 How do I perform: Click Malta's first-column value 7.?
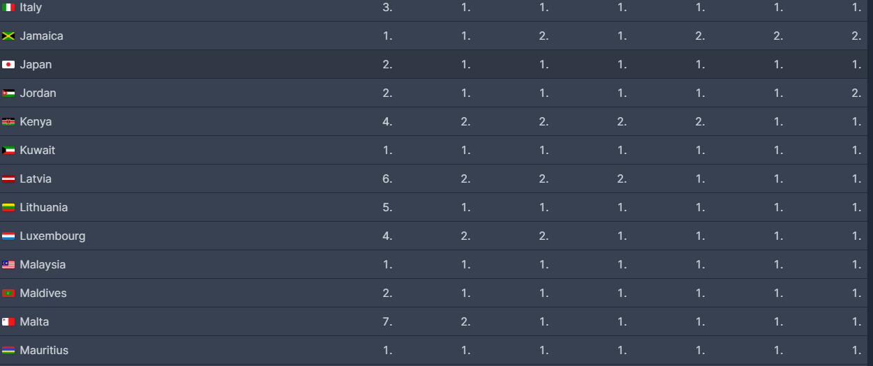pos(387,321)
